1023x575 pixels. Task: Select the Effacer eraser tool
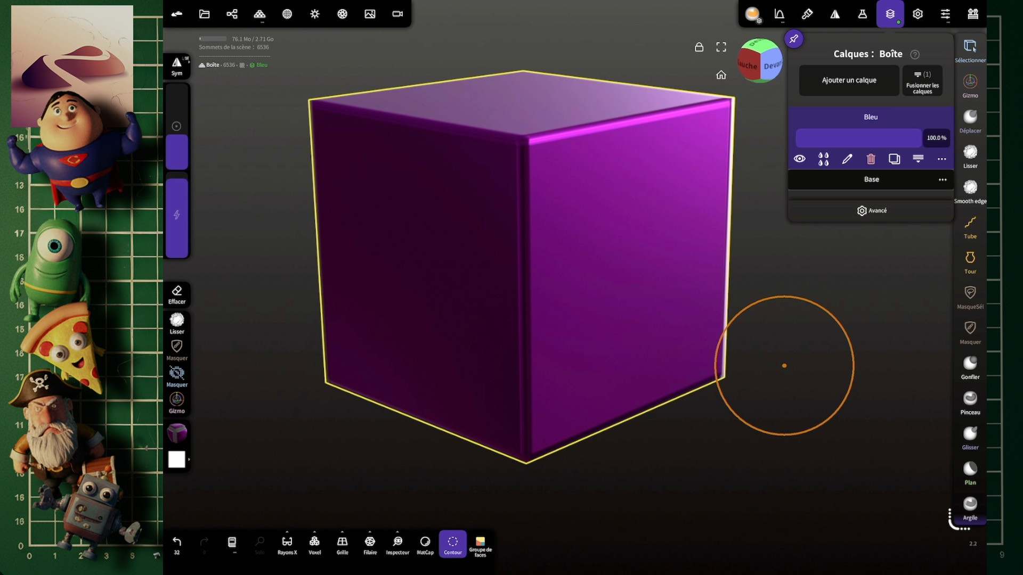(177, 294)
